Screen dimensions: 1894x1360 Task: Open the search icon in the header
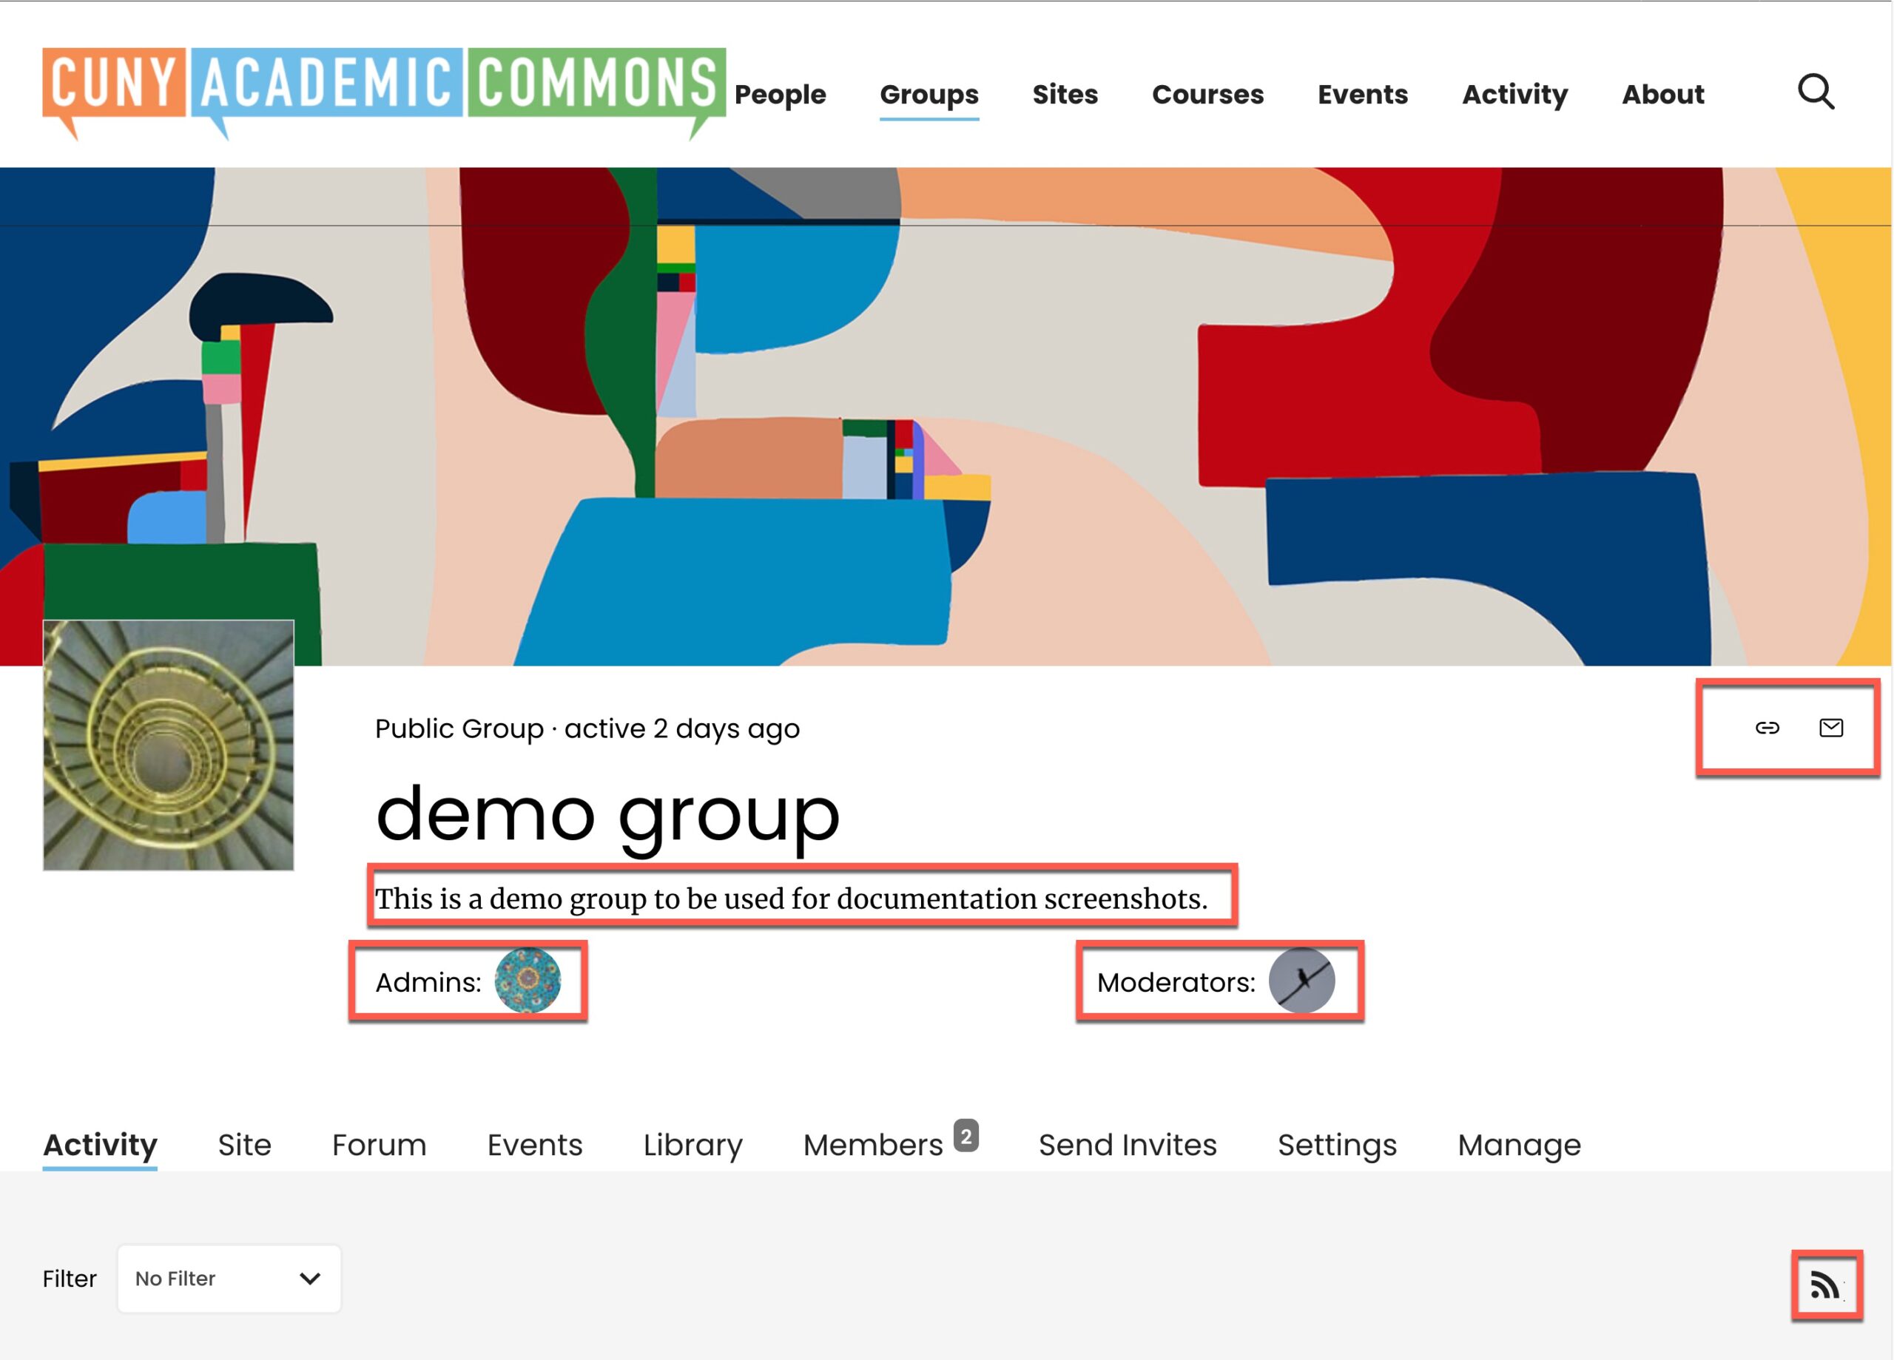tap(1817, 93)
